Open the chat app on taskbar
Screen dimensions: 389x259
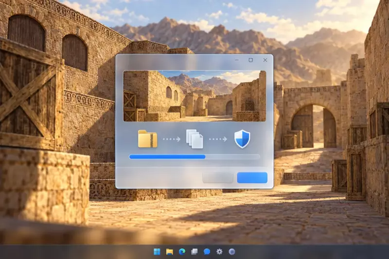(207, 252)
